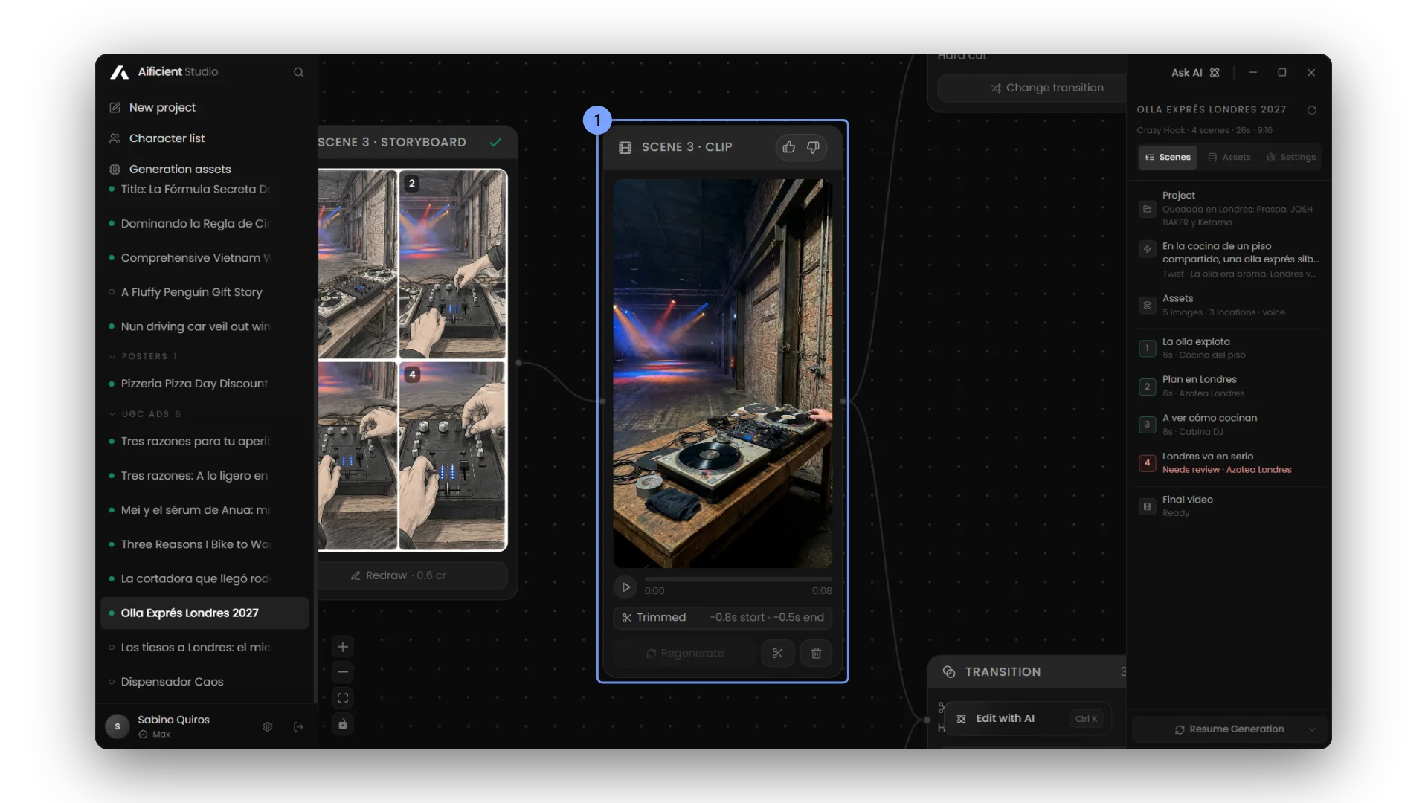The width and height of the screenshot is (1428, 803).
Task: Log out using the exit icon
Action: (x=298, y=726)
